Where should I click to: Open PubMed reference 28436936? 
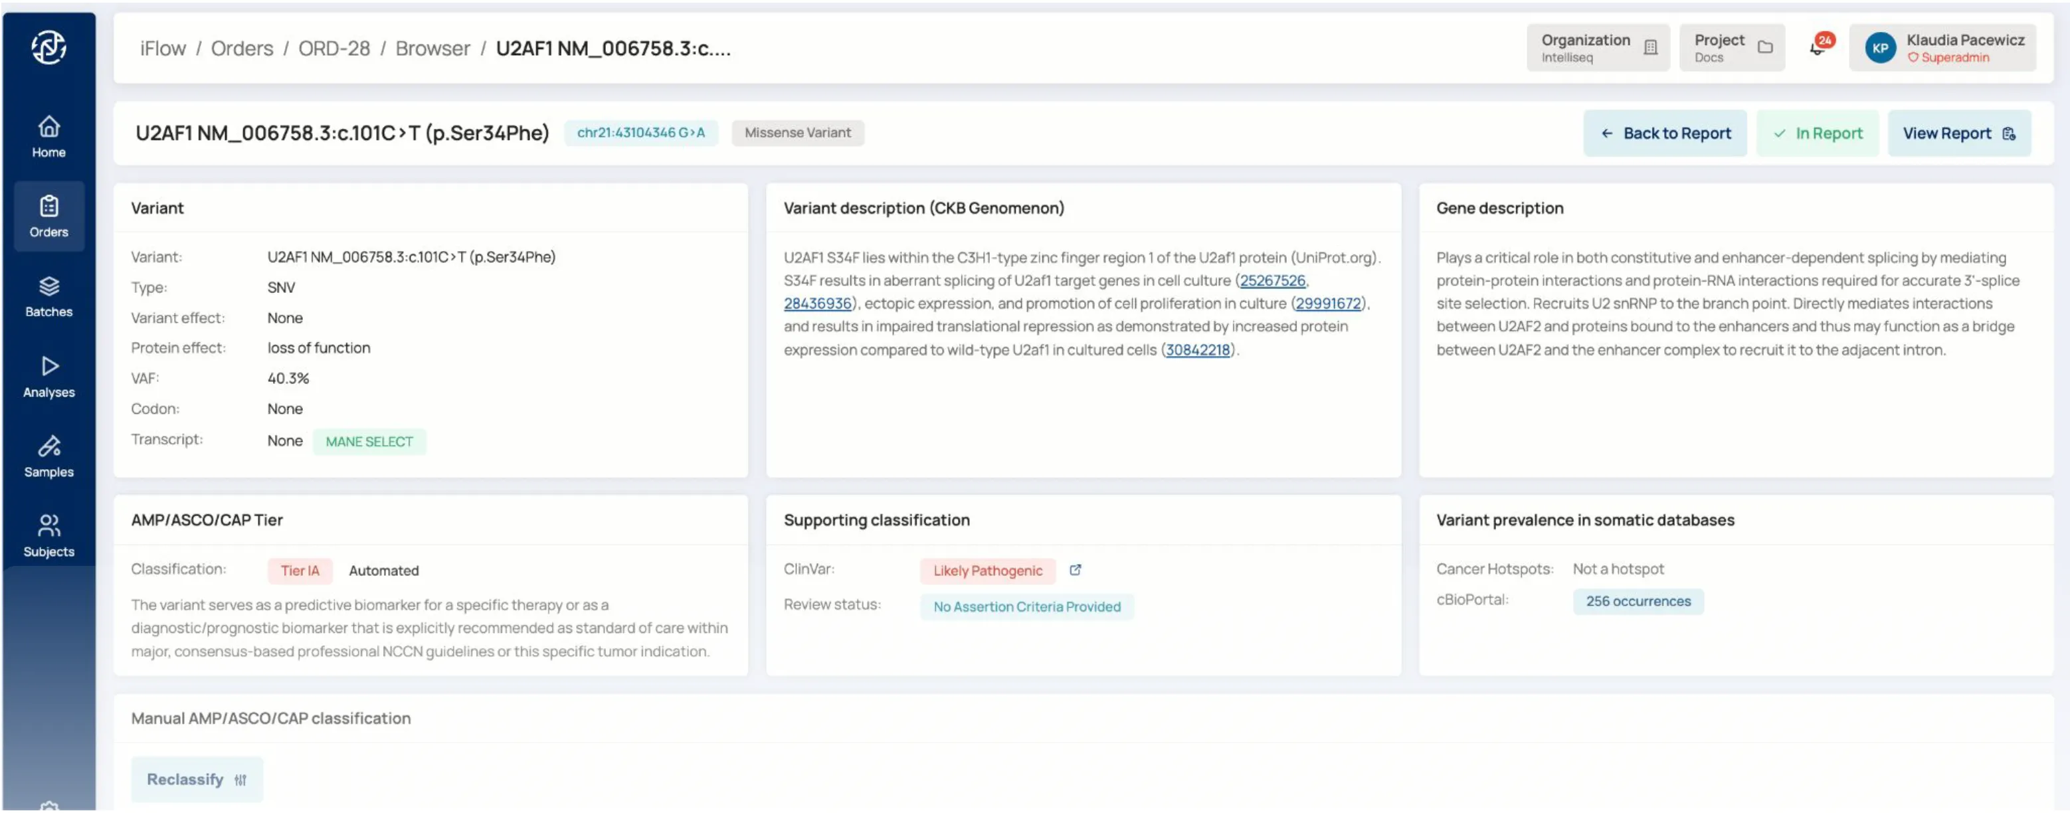[817, 303]
